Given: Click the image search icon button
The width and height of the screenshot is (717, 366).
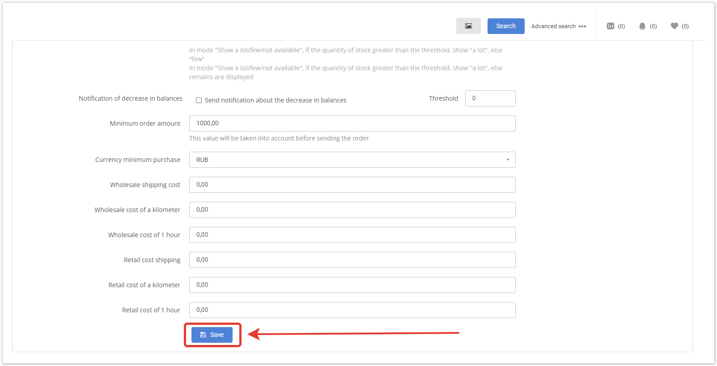Looking at the screenshot, I should coord(468,26).
